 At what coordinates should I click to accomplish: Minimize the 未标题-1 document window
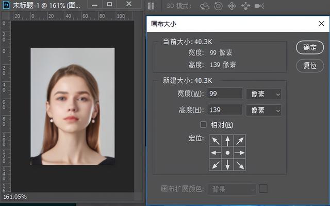point(95,5)
